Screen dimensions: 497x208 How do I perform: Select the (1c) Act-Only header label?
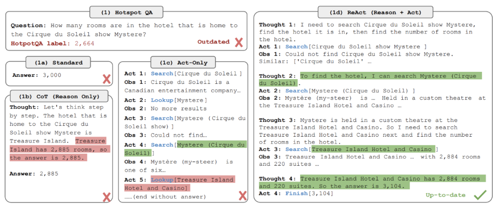point(183,63)
